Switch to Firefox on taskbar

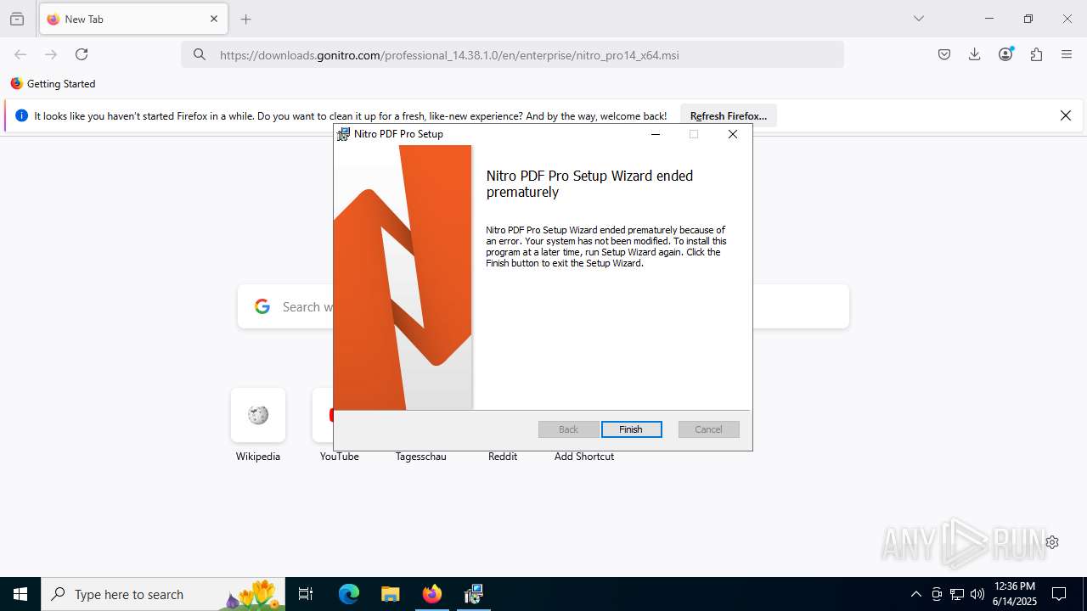pos(432,594)
